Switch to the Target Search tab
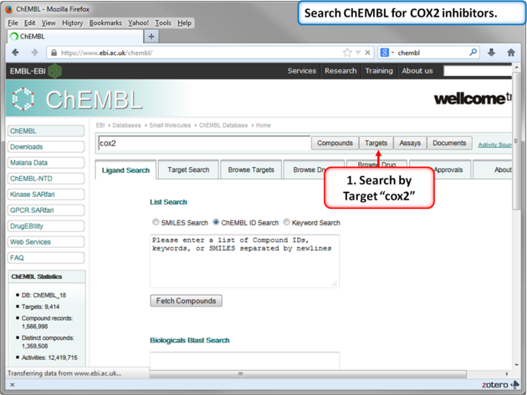This screenshot has width=527, height=395. [188, 170]
